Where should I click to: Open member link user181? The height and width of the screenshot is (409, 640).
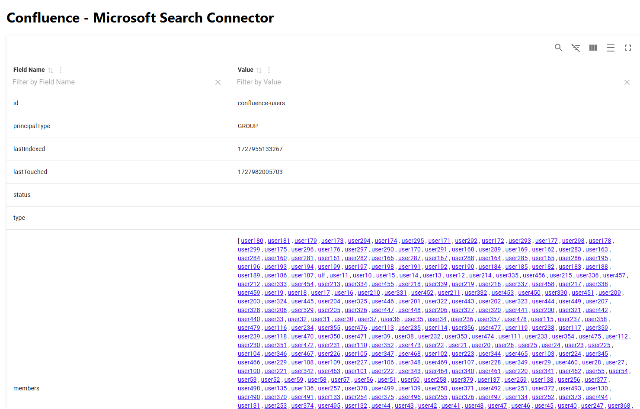click(279, 241)
